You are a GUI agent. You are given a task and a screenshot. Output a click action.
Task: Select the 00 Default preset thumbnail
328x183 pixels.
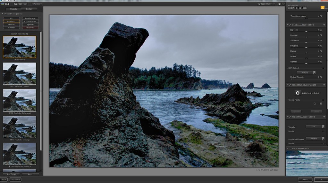pyautogui.click(x=20, y=47)
